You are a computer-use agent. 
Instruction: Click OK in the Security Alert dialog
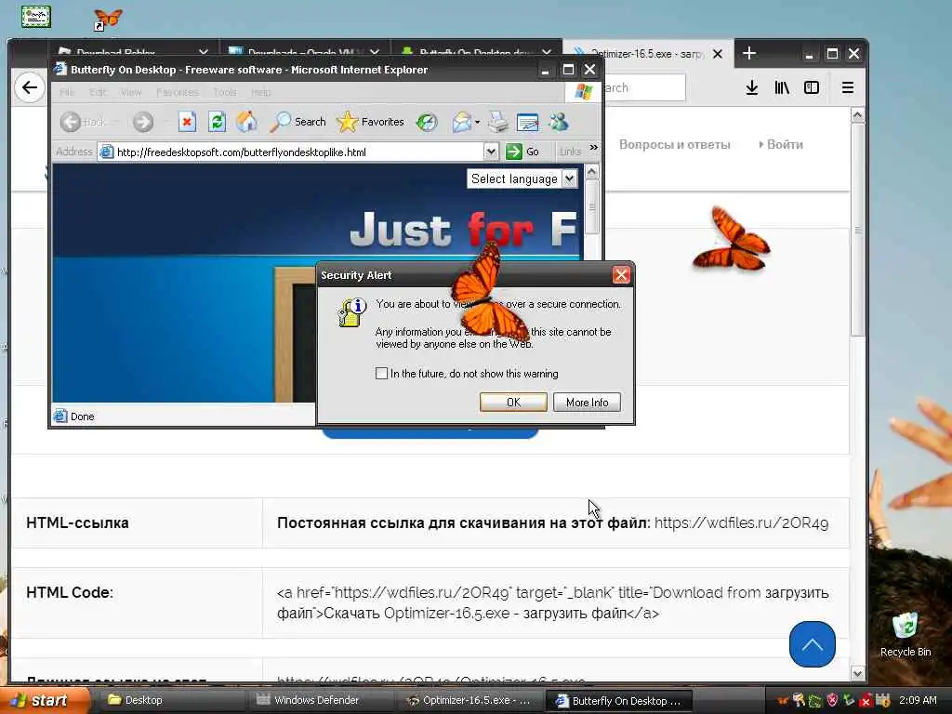[x=513, y=402]
